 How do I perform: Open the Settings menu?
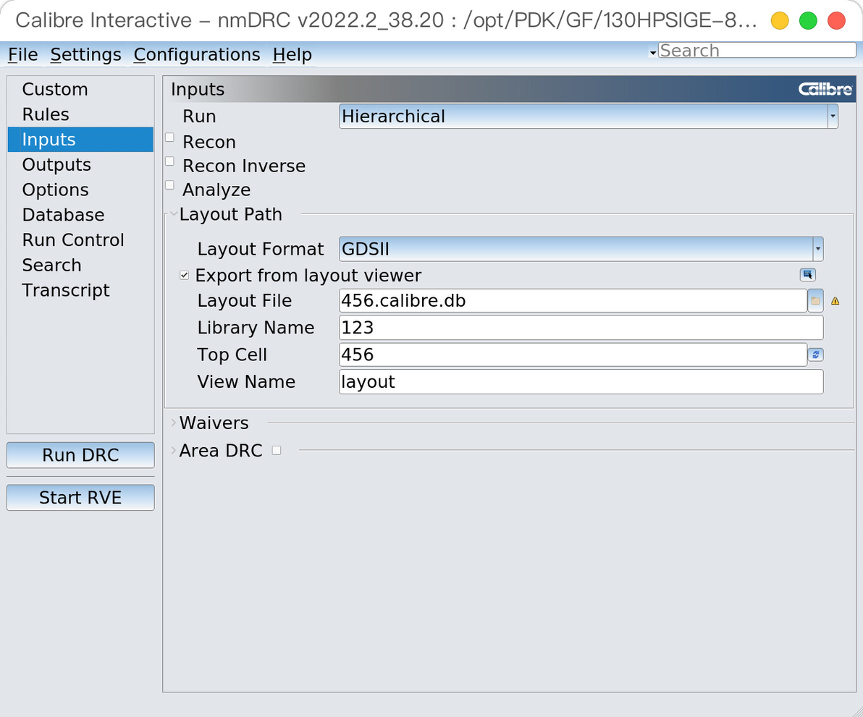(86, 54)
